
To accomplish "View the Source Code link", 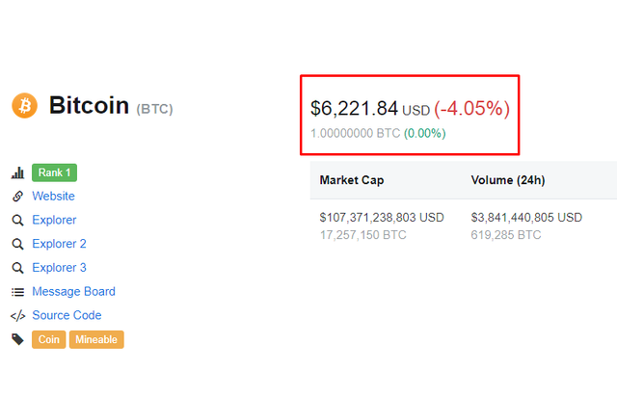I will [67, 315].
